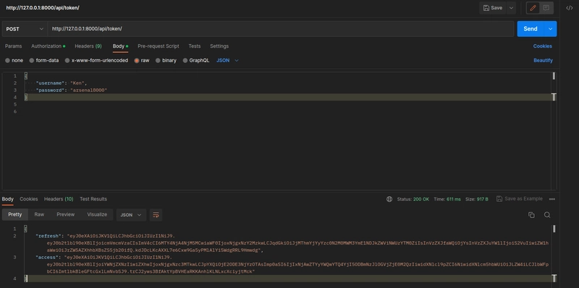Open the Authorization tab
Viewport: 579px width, 288px height.
click(x=48, y=46)
